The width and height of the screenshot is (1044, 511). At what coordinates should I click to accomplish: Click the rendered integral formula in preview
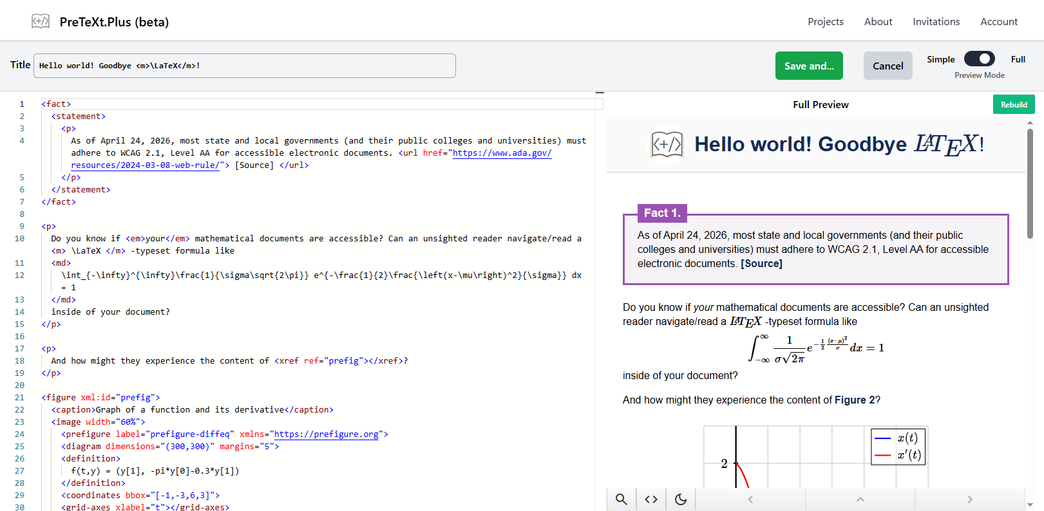point(816,348)
